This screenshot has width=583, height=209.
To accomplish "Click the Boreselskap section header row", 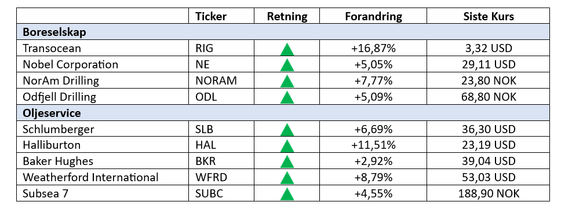I will [x=283, y=32].
